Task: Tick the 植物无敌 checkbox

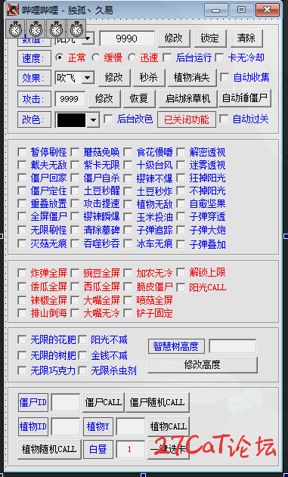Action: (128, 204)
